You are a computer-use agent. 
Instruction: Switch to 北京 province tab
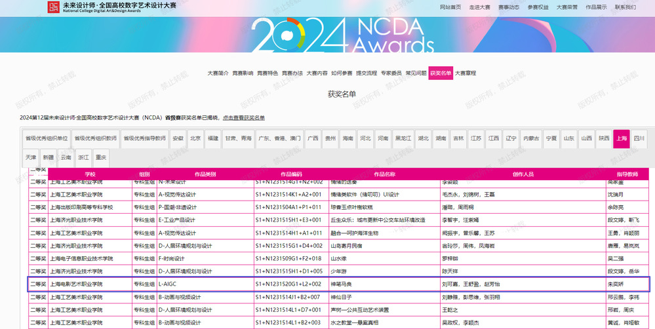tap(195, 138)
